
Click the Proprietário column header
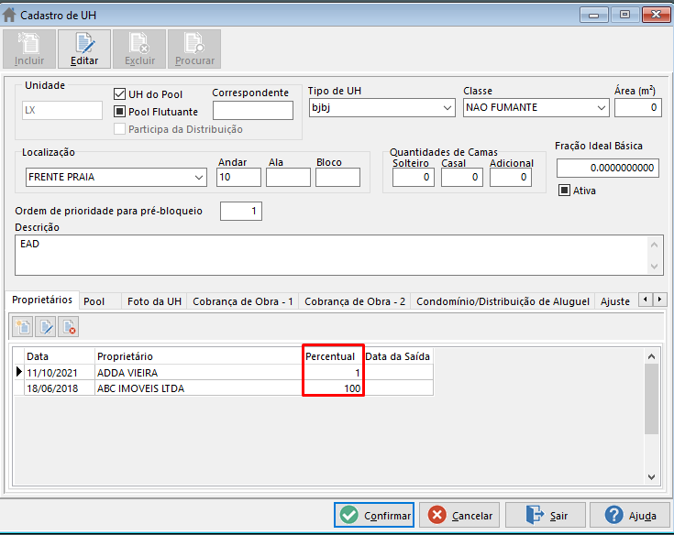pyautogui.click(x=199, y=356)
